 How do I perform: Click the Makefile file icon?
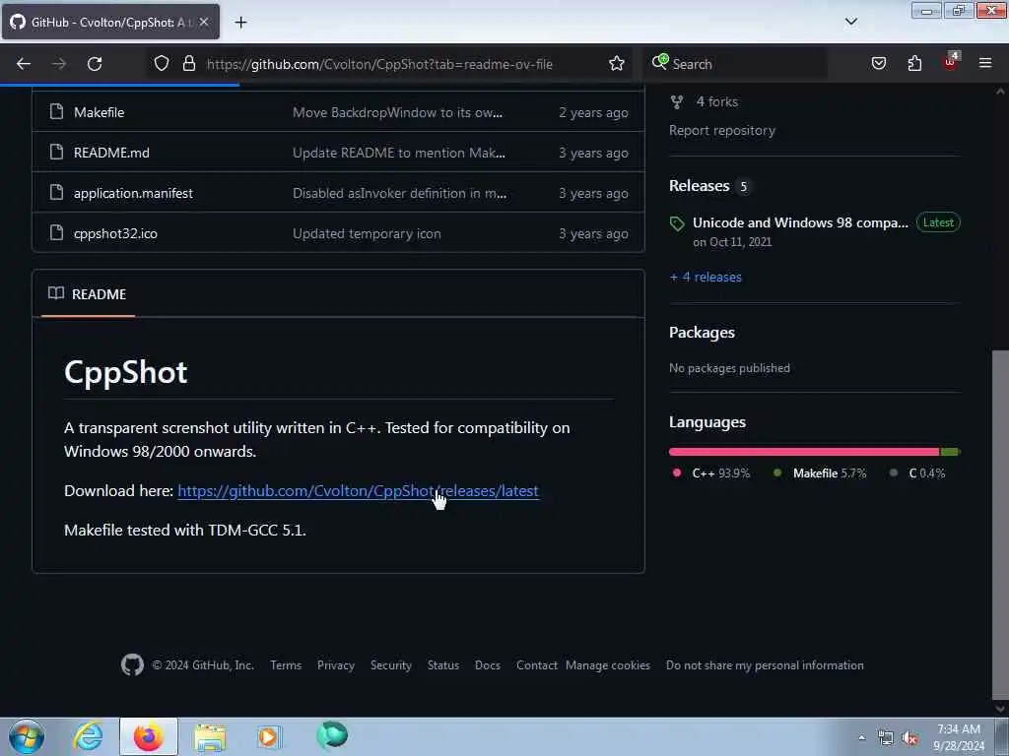coord(56,112)
